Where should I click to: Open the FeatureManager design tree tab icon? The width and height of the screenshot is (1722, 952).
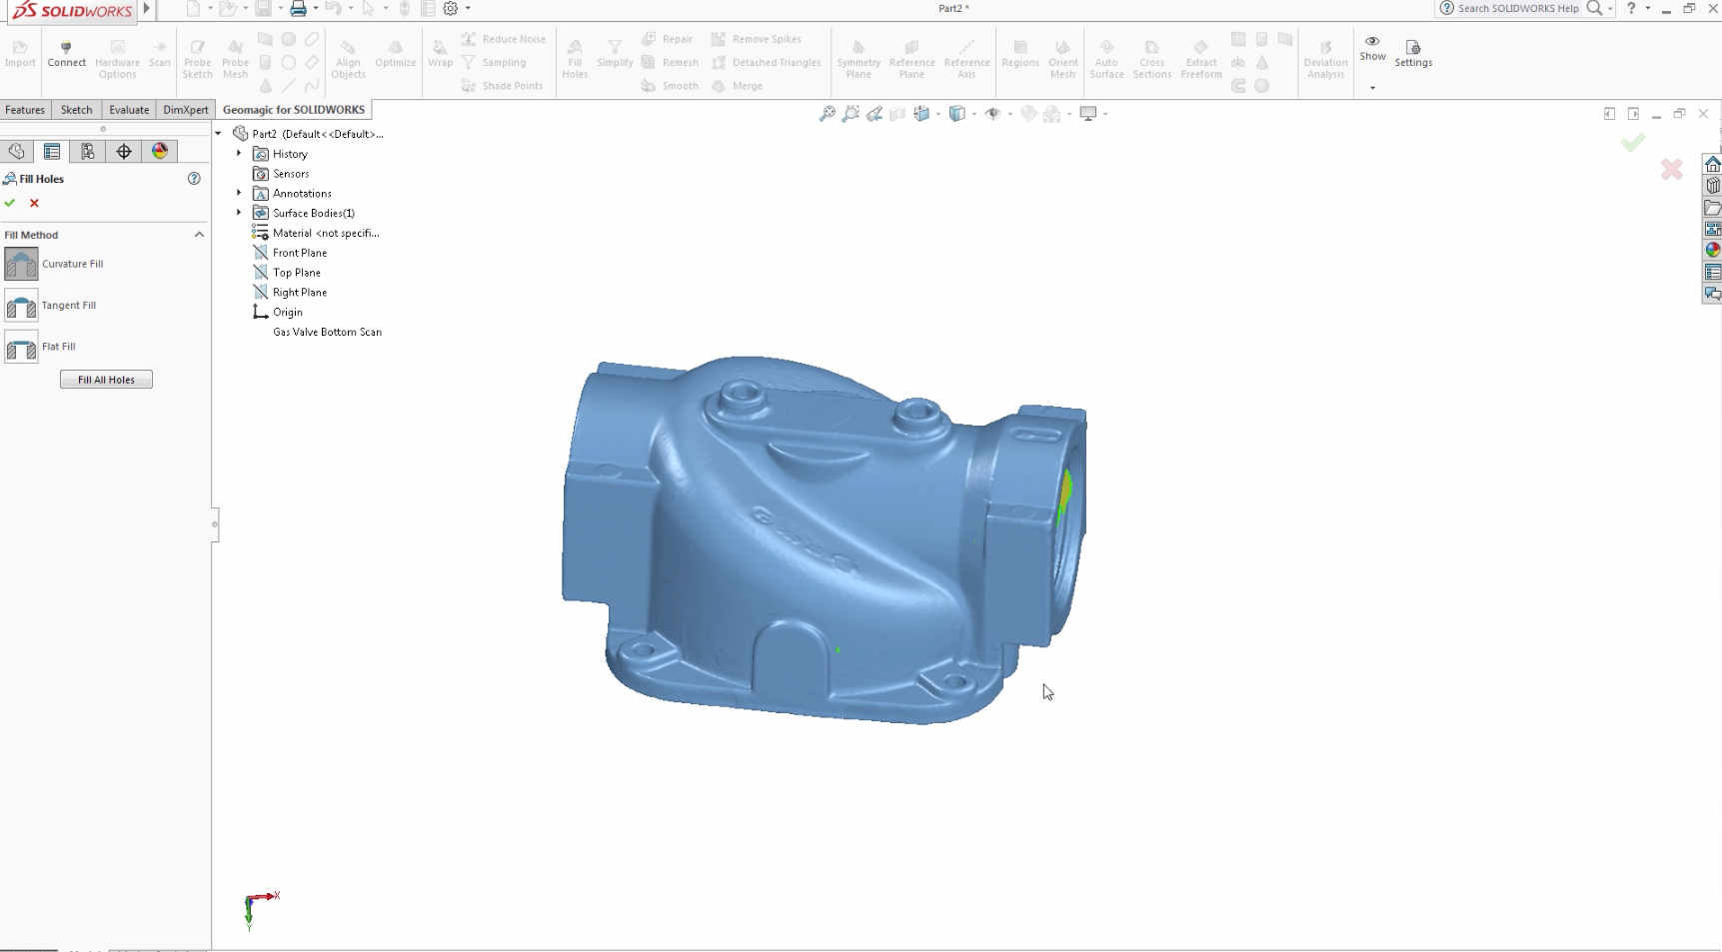coord(17,151)
